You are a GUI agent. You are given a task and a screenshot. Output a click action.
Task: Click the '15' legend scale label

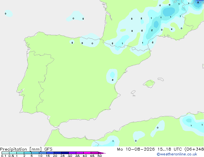48,156
